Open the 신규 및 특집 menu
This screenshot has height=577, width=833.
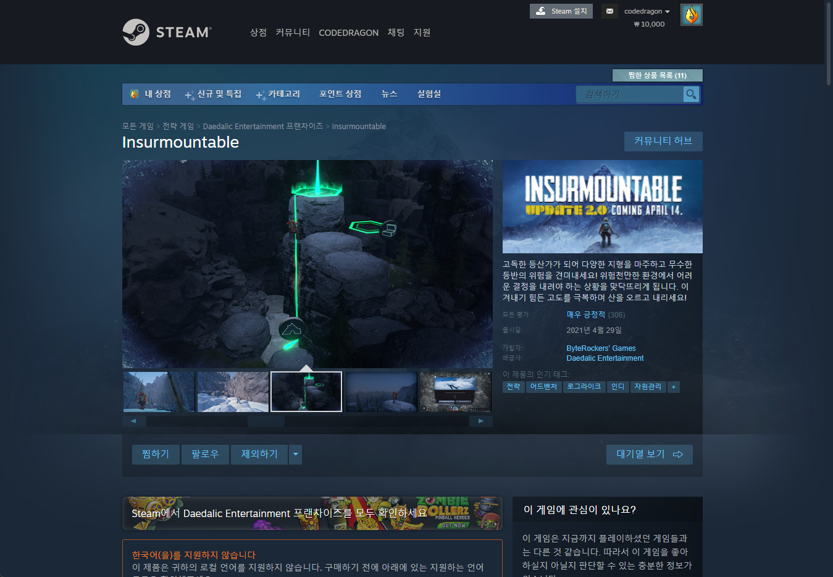[x=214, y=94]
